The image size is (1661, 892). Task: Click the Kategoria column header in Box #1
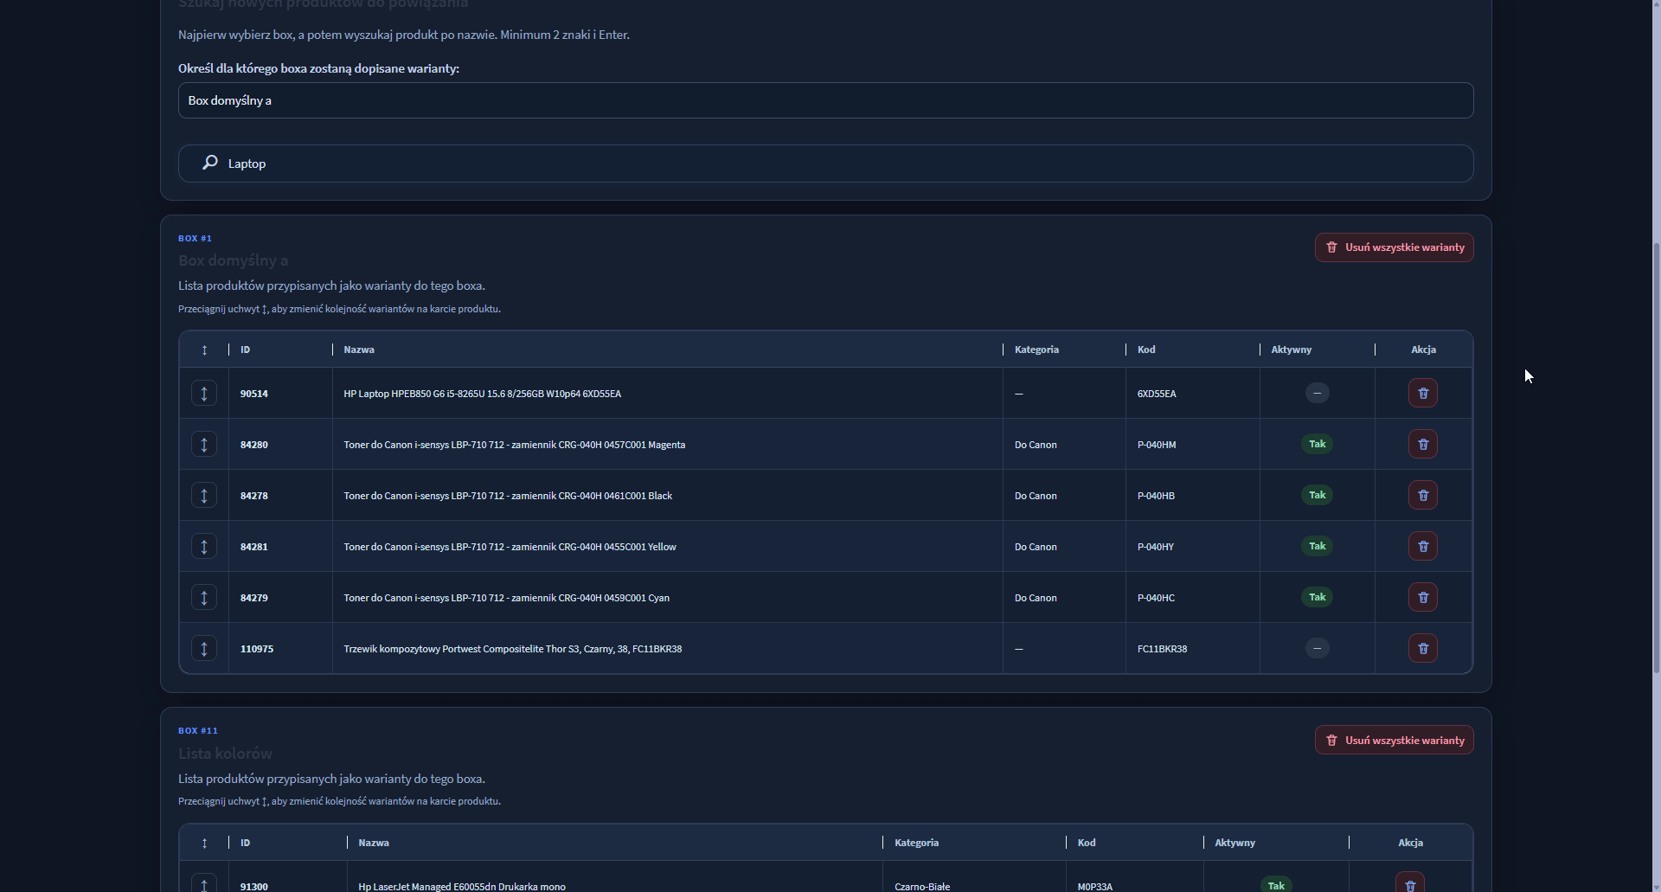[x=1036, y=350]
